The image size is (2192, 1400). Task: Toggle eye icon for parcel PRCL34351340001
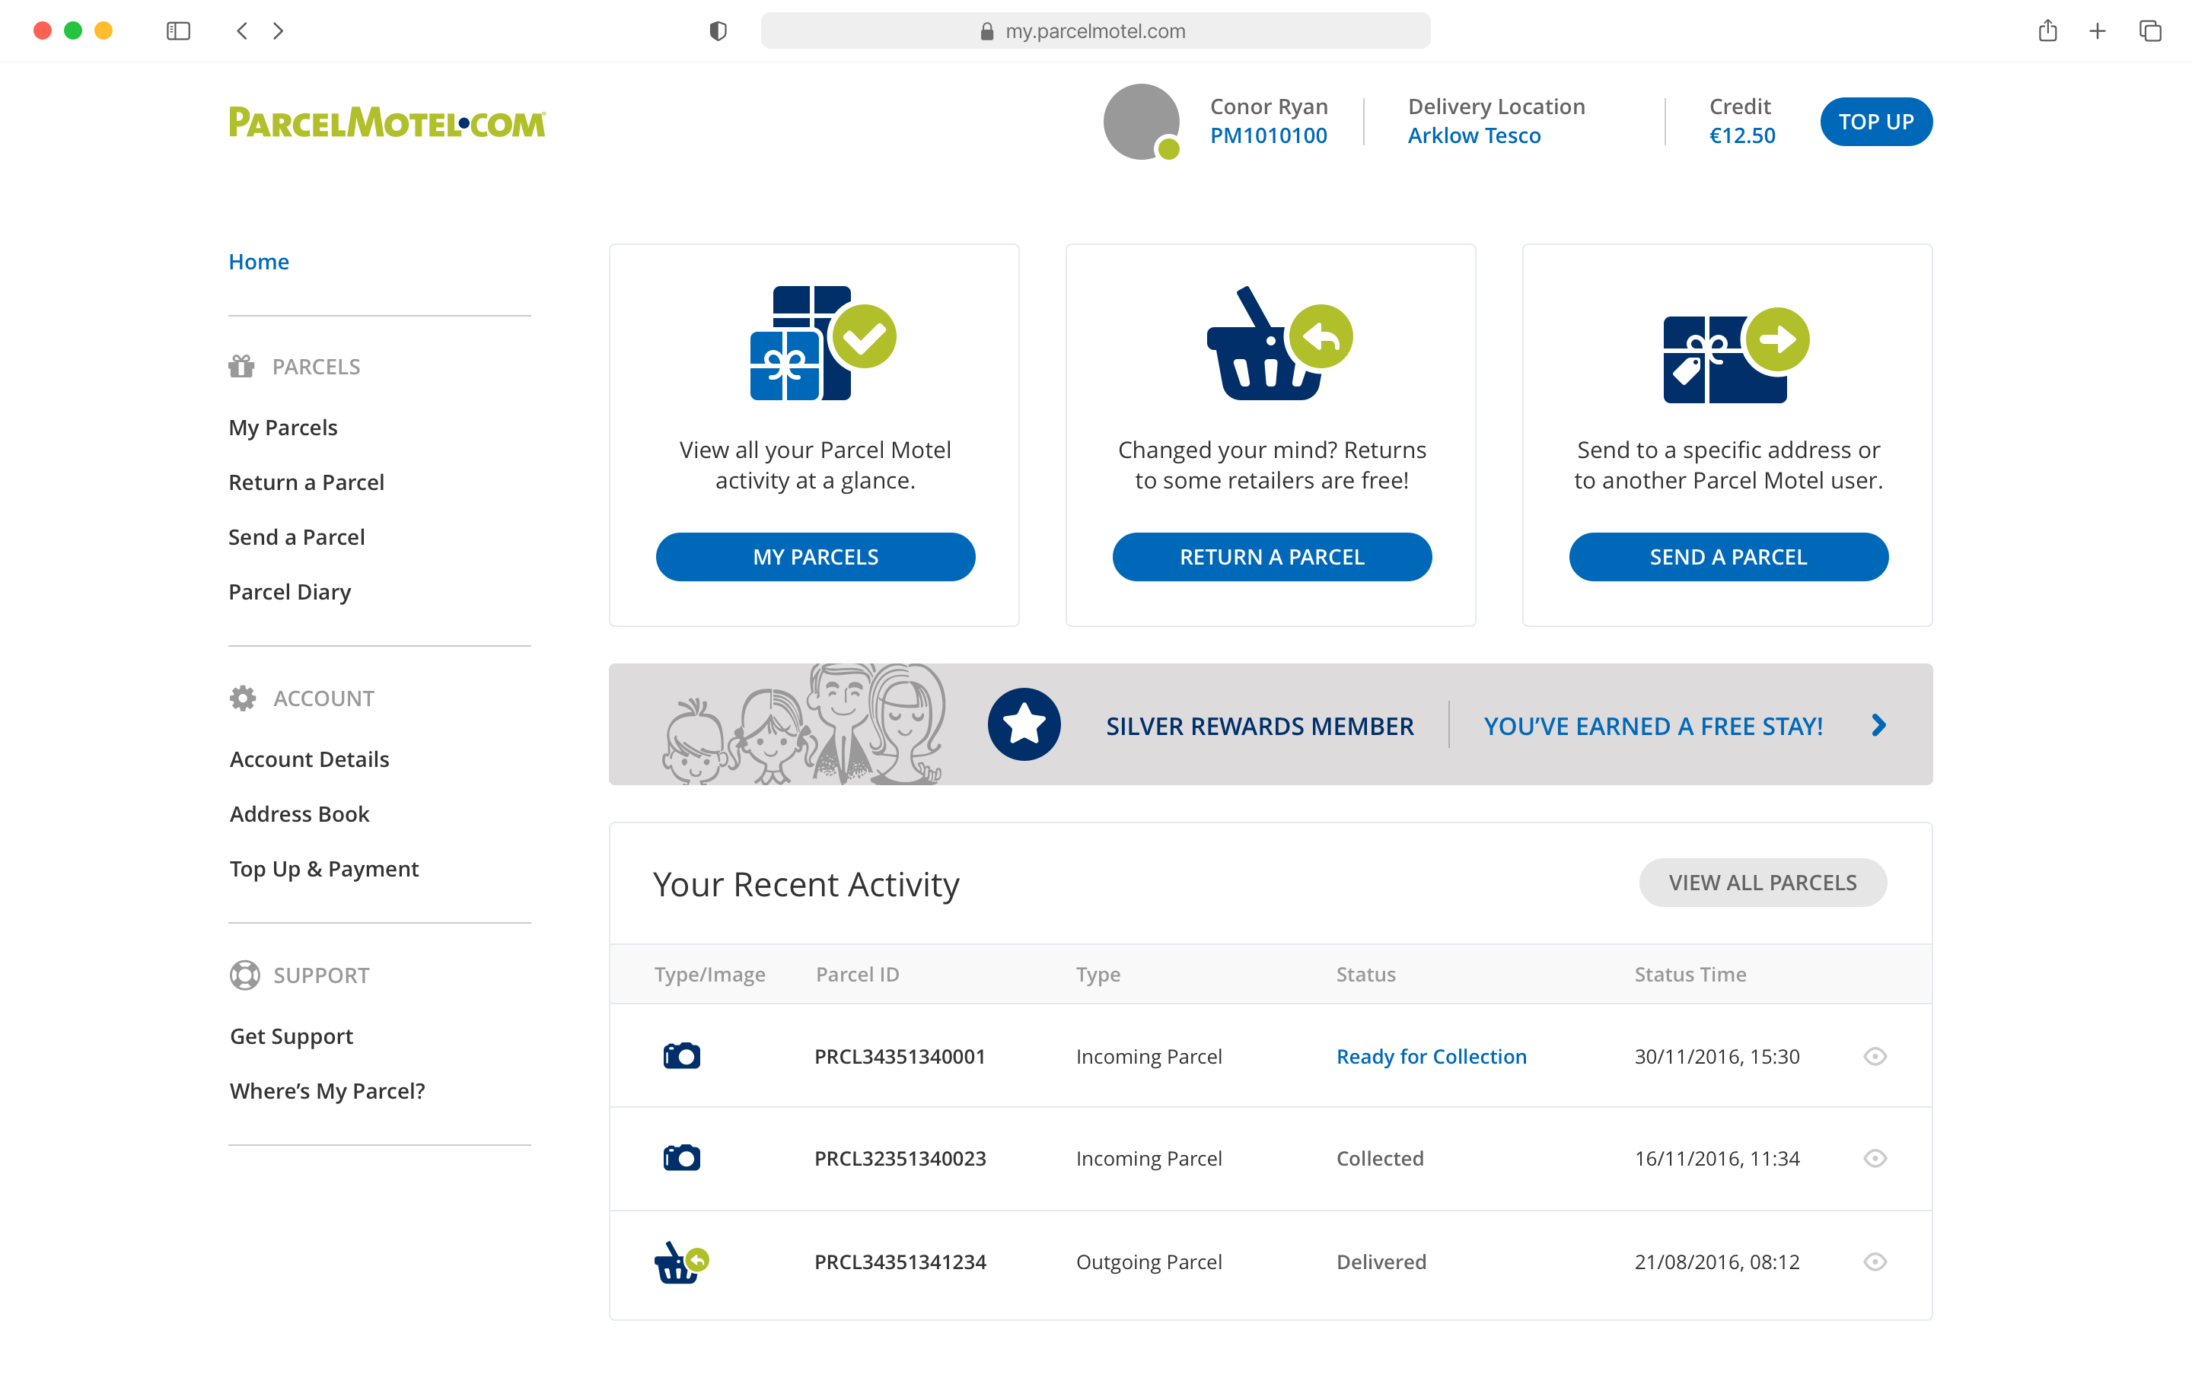[1875, 1056]
